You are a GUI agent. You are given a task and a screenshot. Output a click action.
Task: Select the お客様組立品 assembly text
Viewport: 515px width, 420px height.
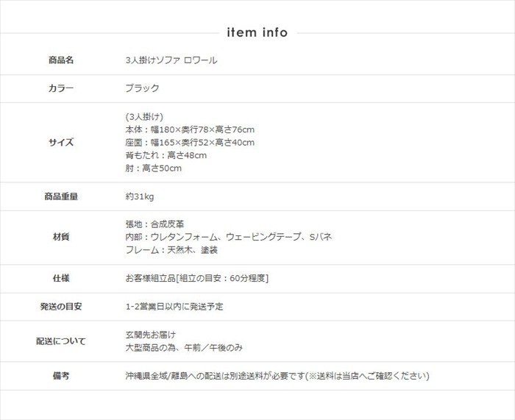coord(196,278)
